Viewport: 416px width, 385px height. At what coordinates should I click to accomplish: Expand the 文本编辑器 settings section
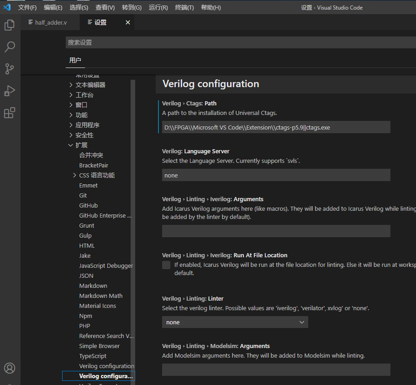click(71, 85)
